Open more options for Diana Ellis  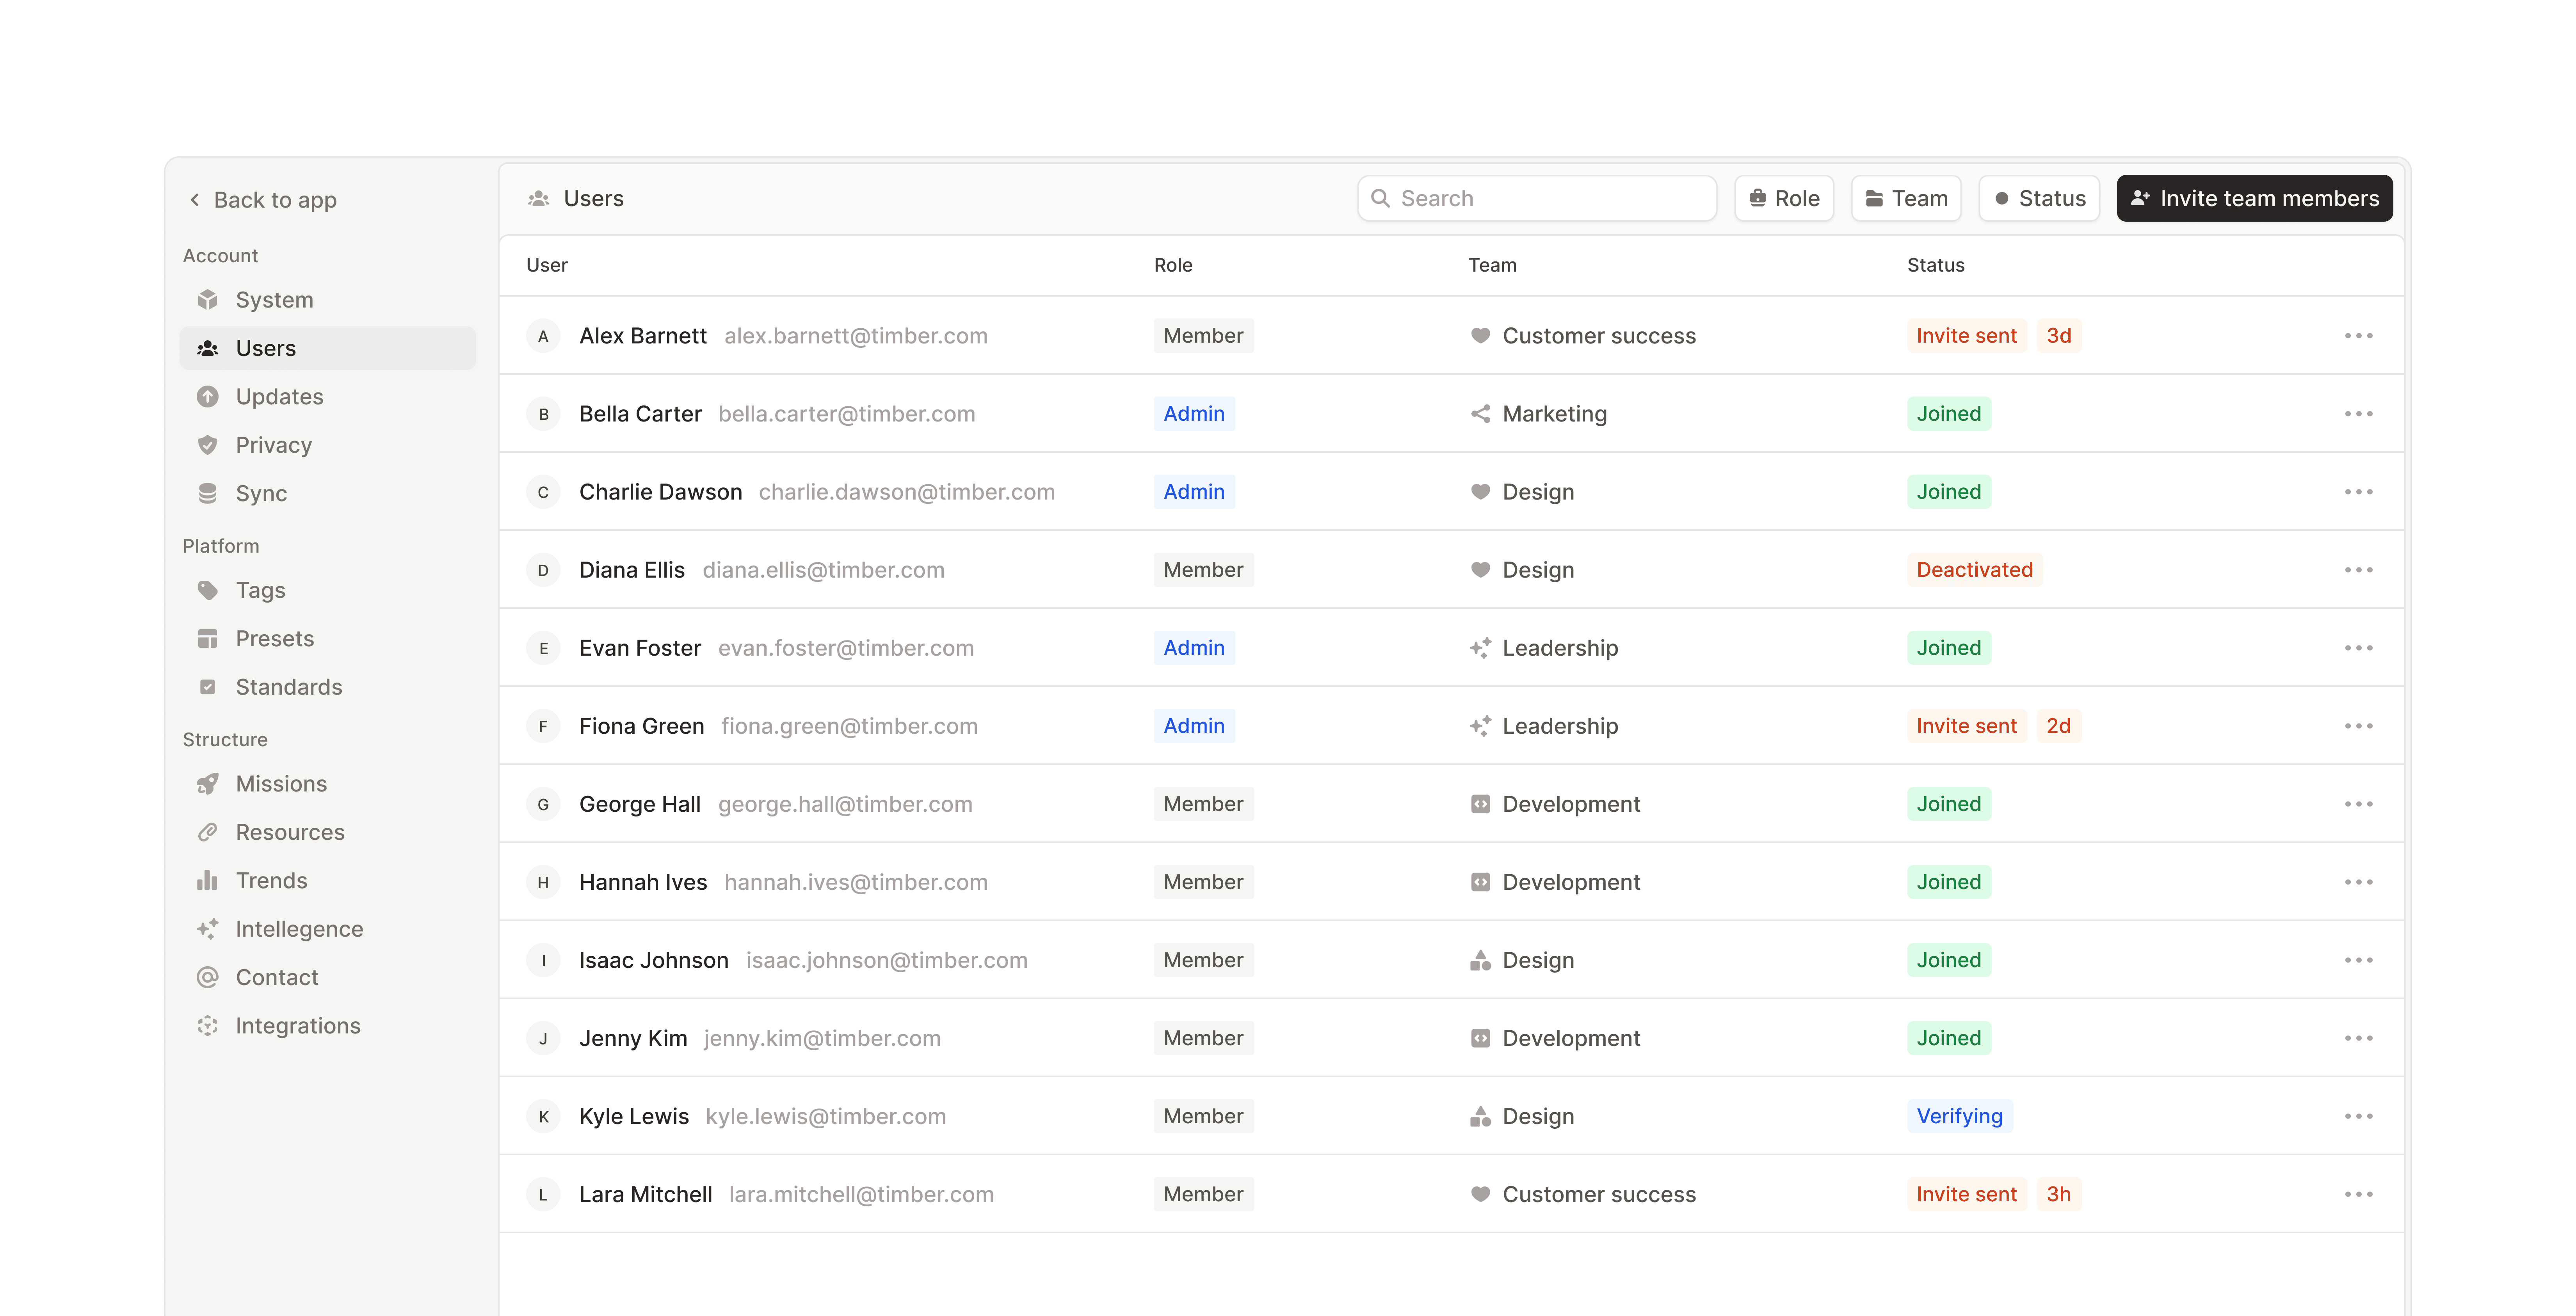tap(2358, 570)
